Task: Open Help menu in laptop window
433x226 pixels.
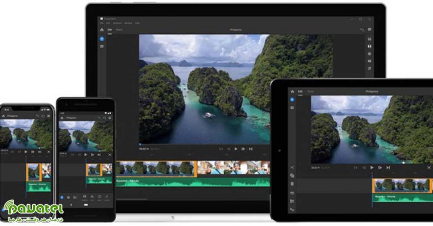Action: click(137, 23)
